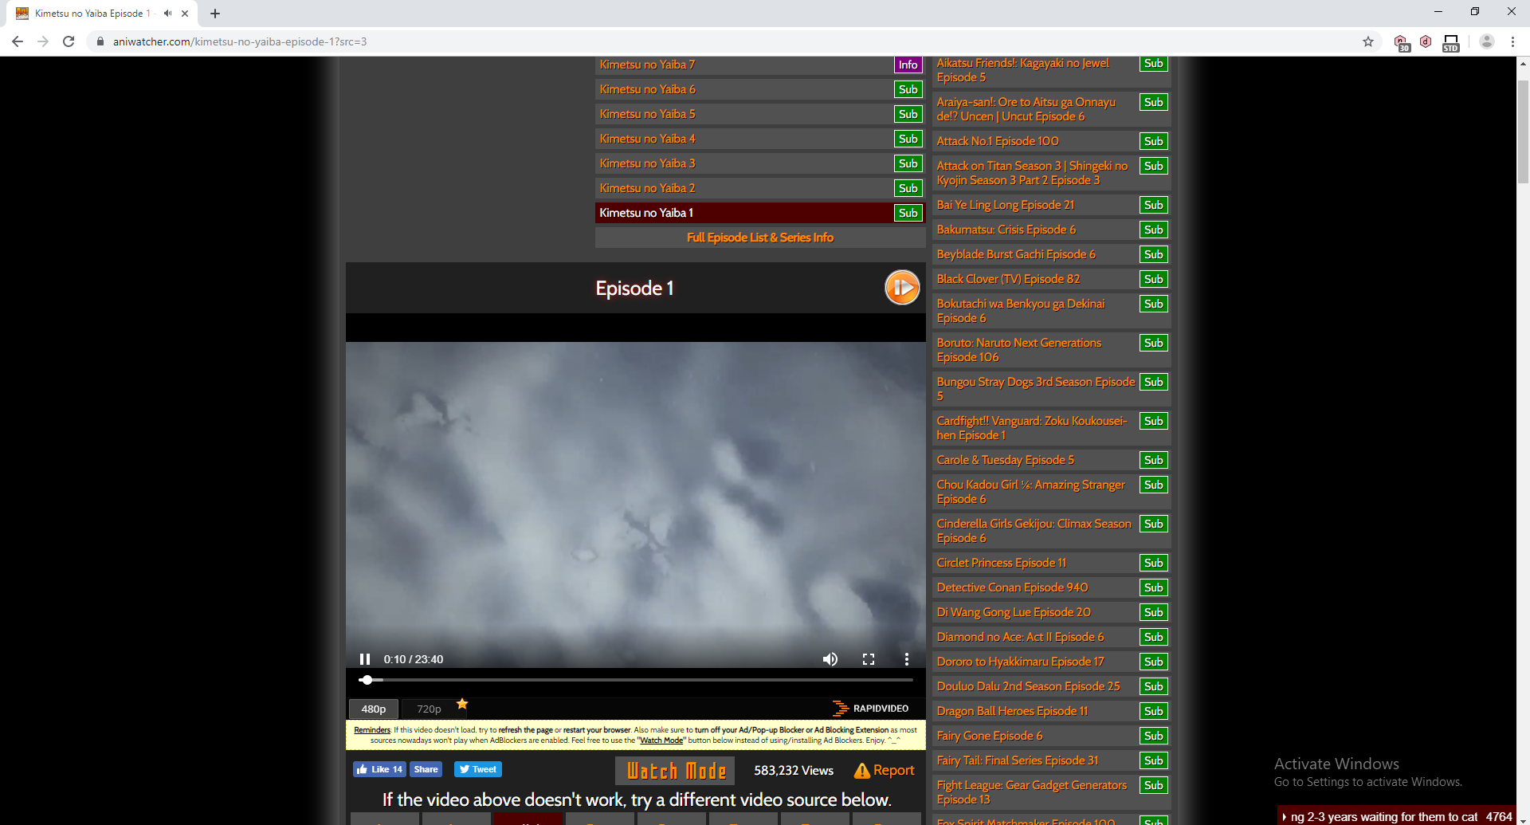Open Kimetsu no Yaiba 5 episode

[x=647, y=114]
